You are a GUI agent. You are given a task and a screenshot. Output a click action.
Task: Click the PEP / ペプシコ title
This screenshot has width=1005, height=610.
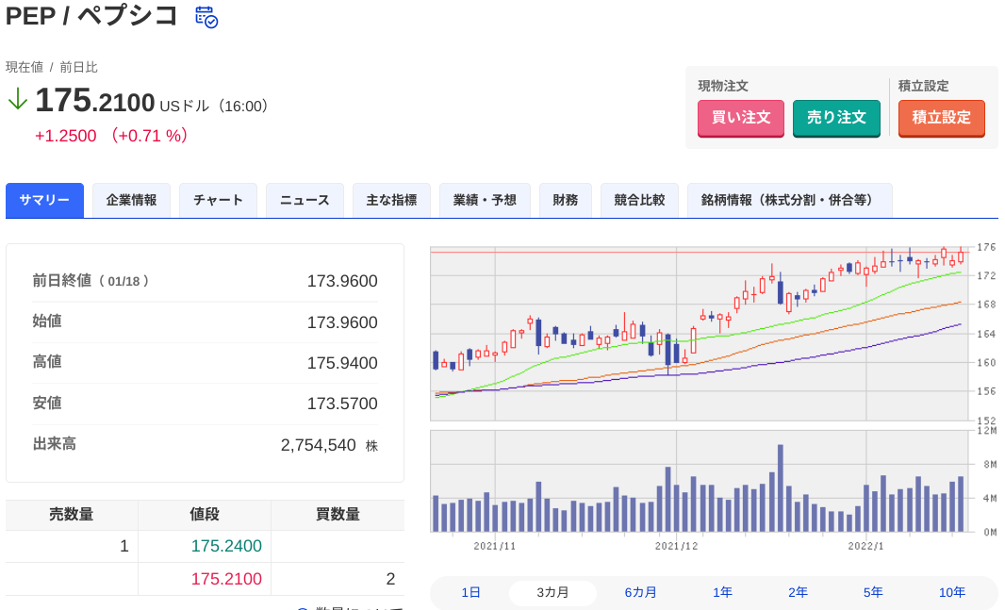coord(91,15)
